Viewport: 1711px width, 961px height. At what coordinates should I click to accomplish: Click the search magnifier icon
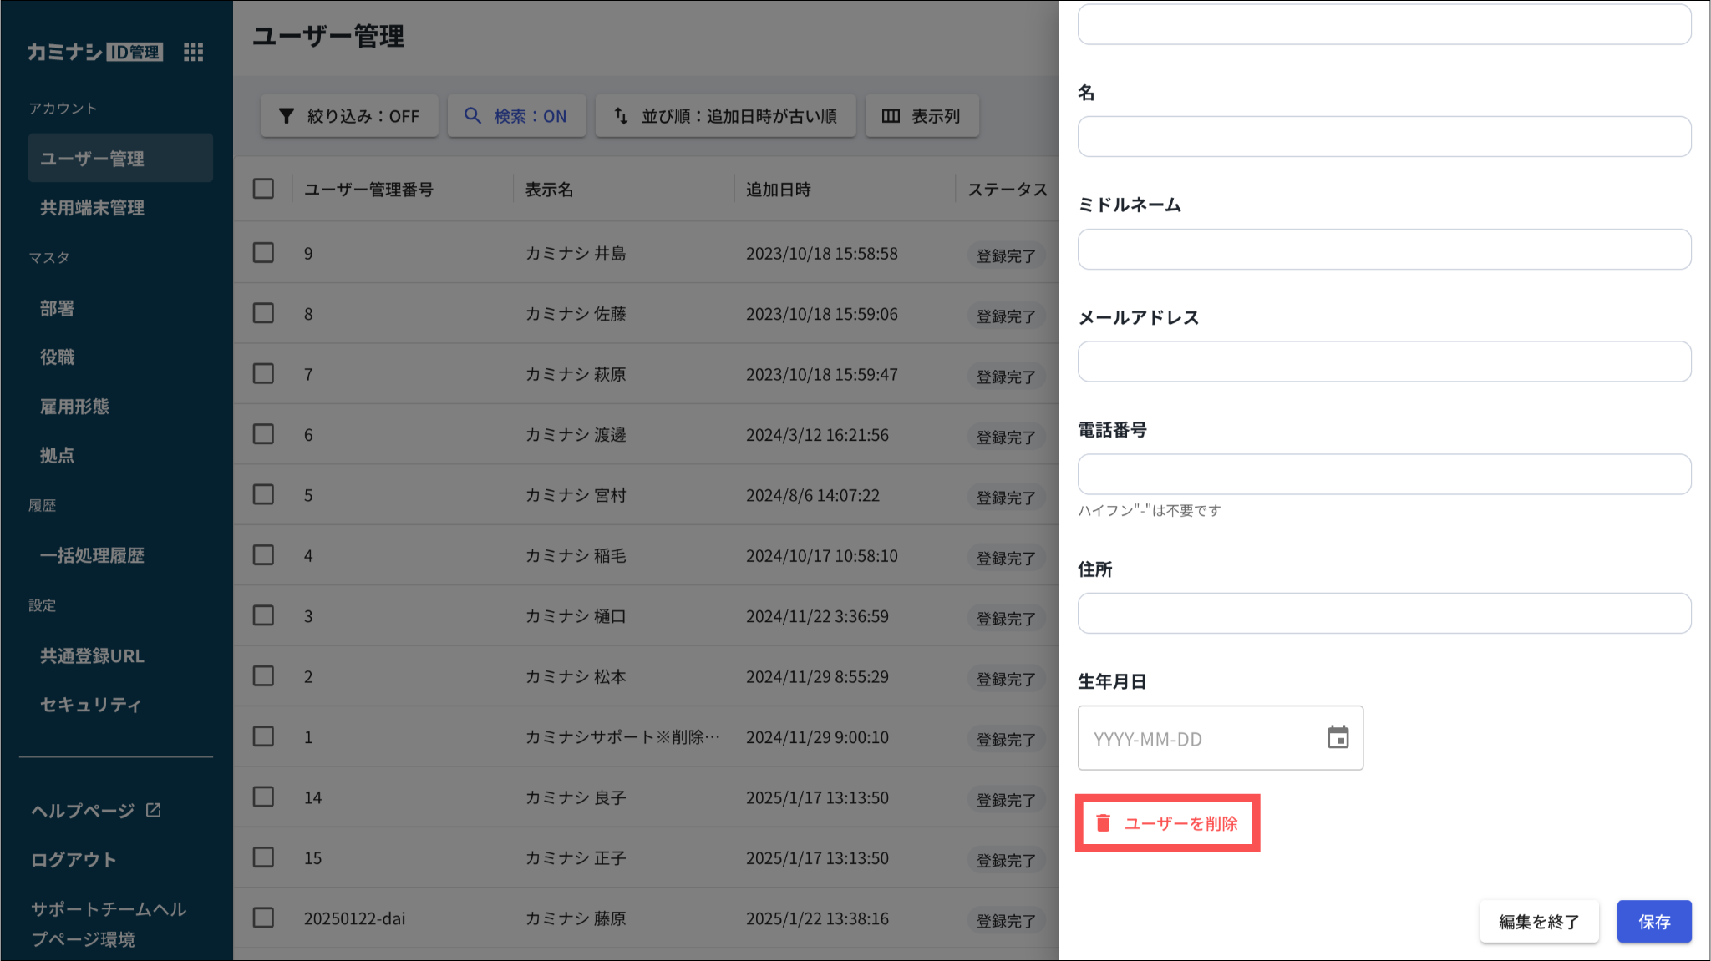pyautogui.click(x=472, y=116)
